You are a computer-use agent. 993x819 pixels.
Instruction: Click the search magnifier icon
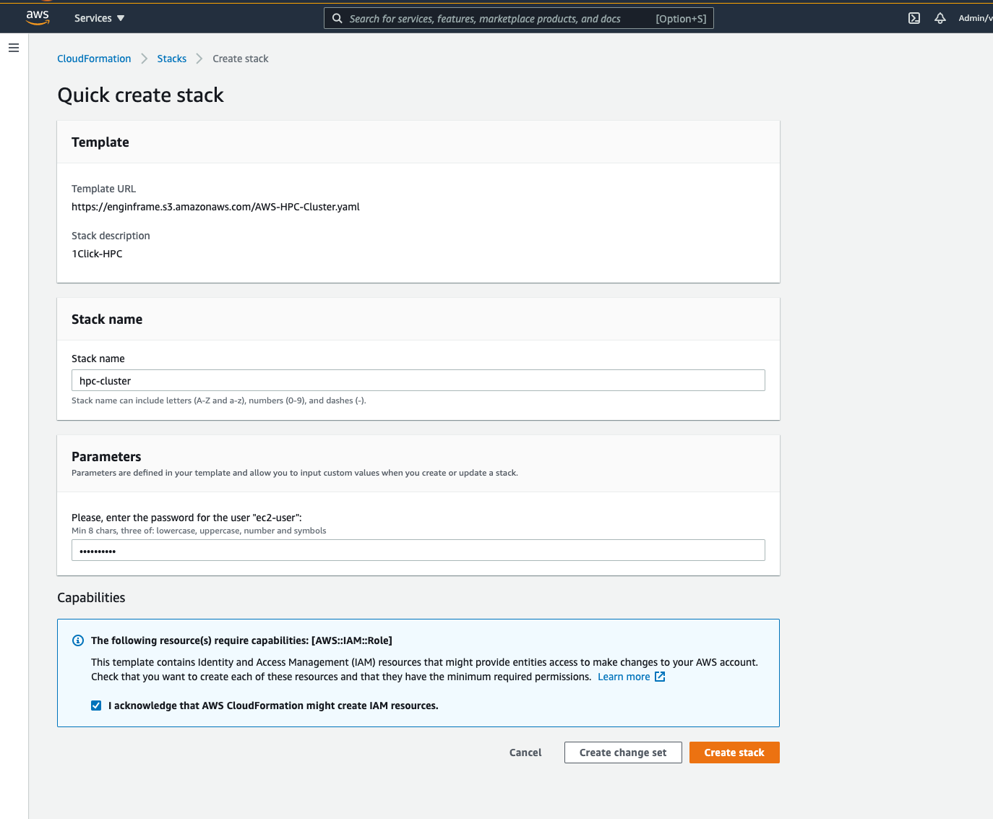click(x=337, y=19)
